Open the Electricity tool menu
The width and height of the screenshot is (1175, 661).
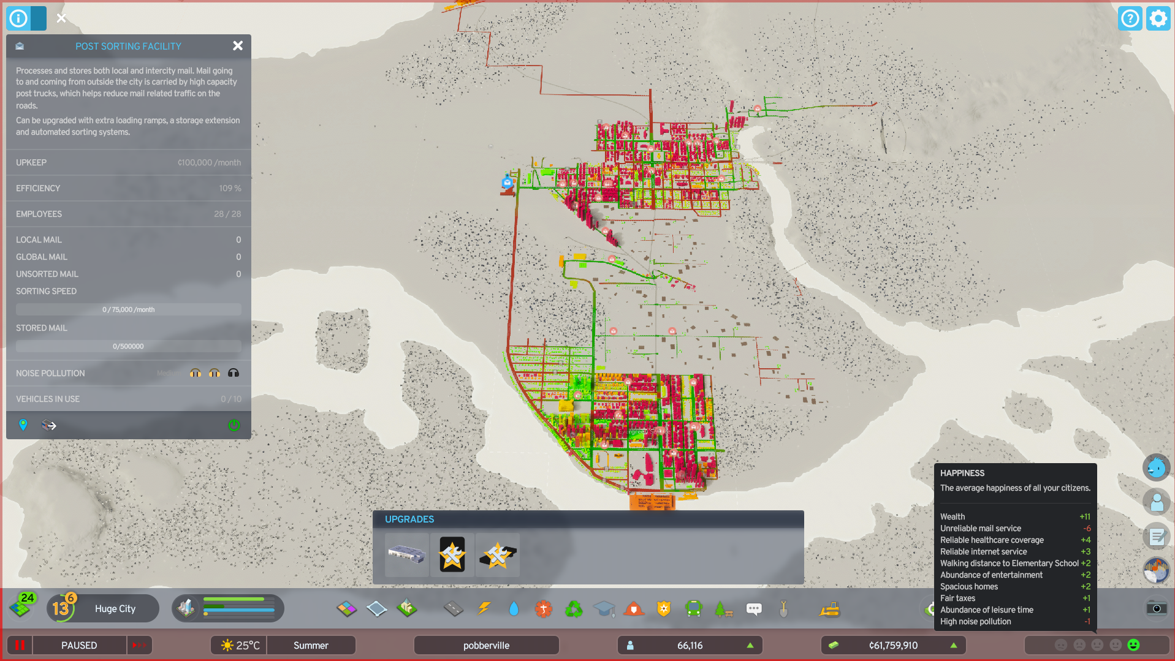[484, 608]
